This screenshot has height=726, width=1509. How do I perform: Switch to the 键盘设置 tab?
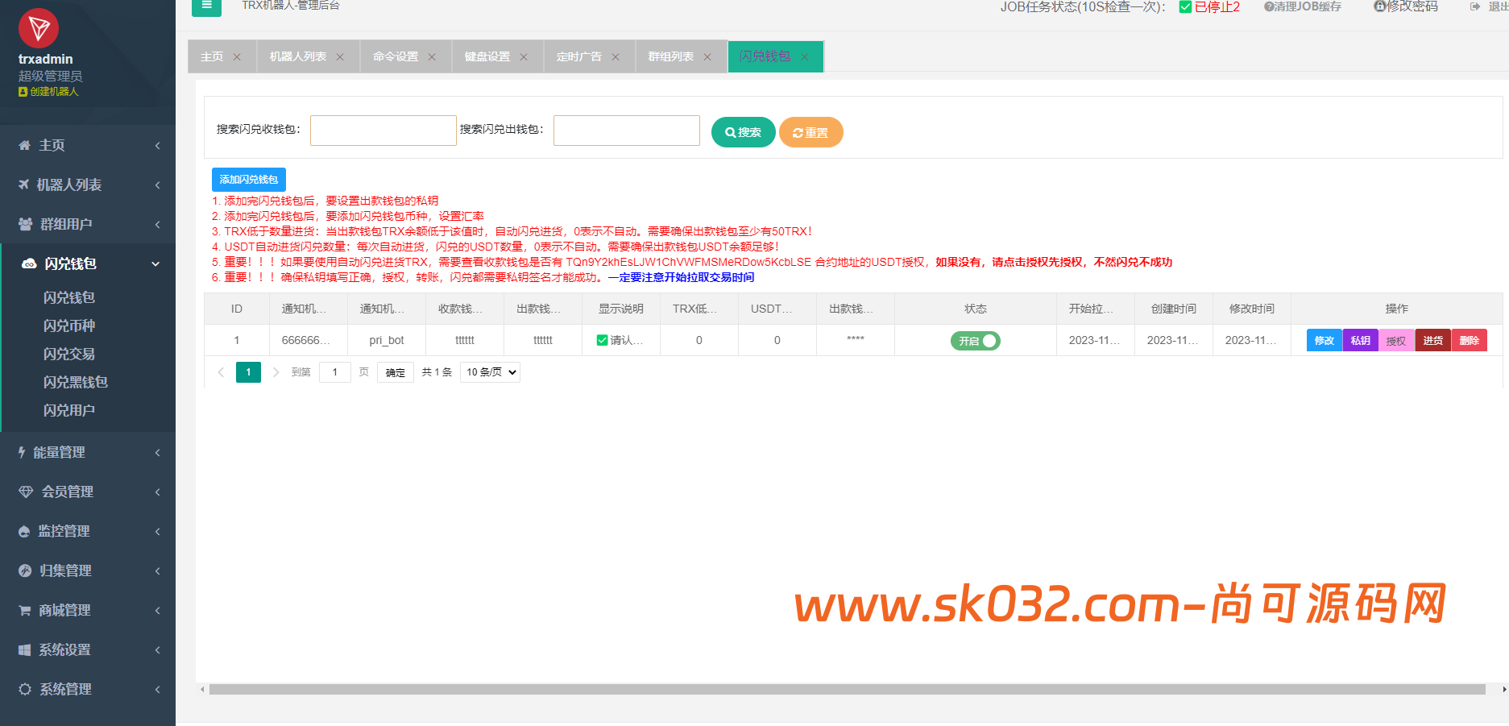(487, 56)
